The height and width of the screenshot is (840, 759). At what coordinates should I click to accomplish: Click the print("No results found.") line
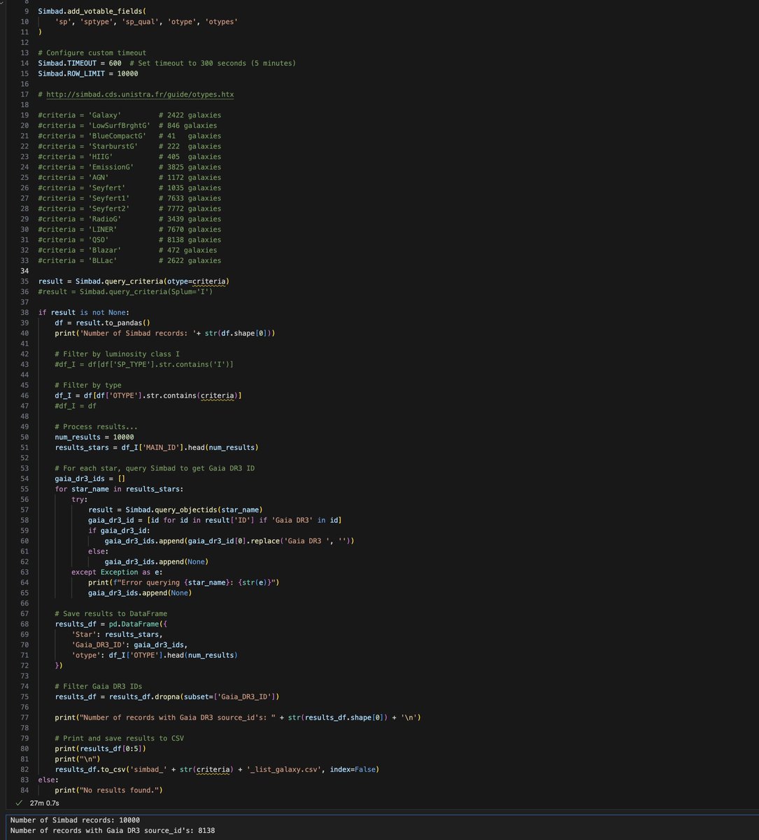tap(108, 790)
